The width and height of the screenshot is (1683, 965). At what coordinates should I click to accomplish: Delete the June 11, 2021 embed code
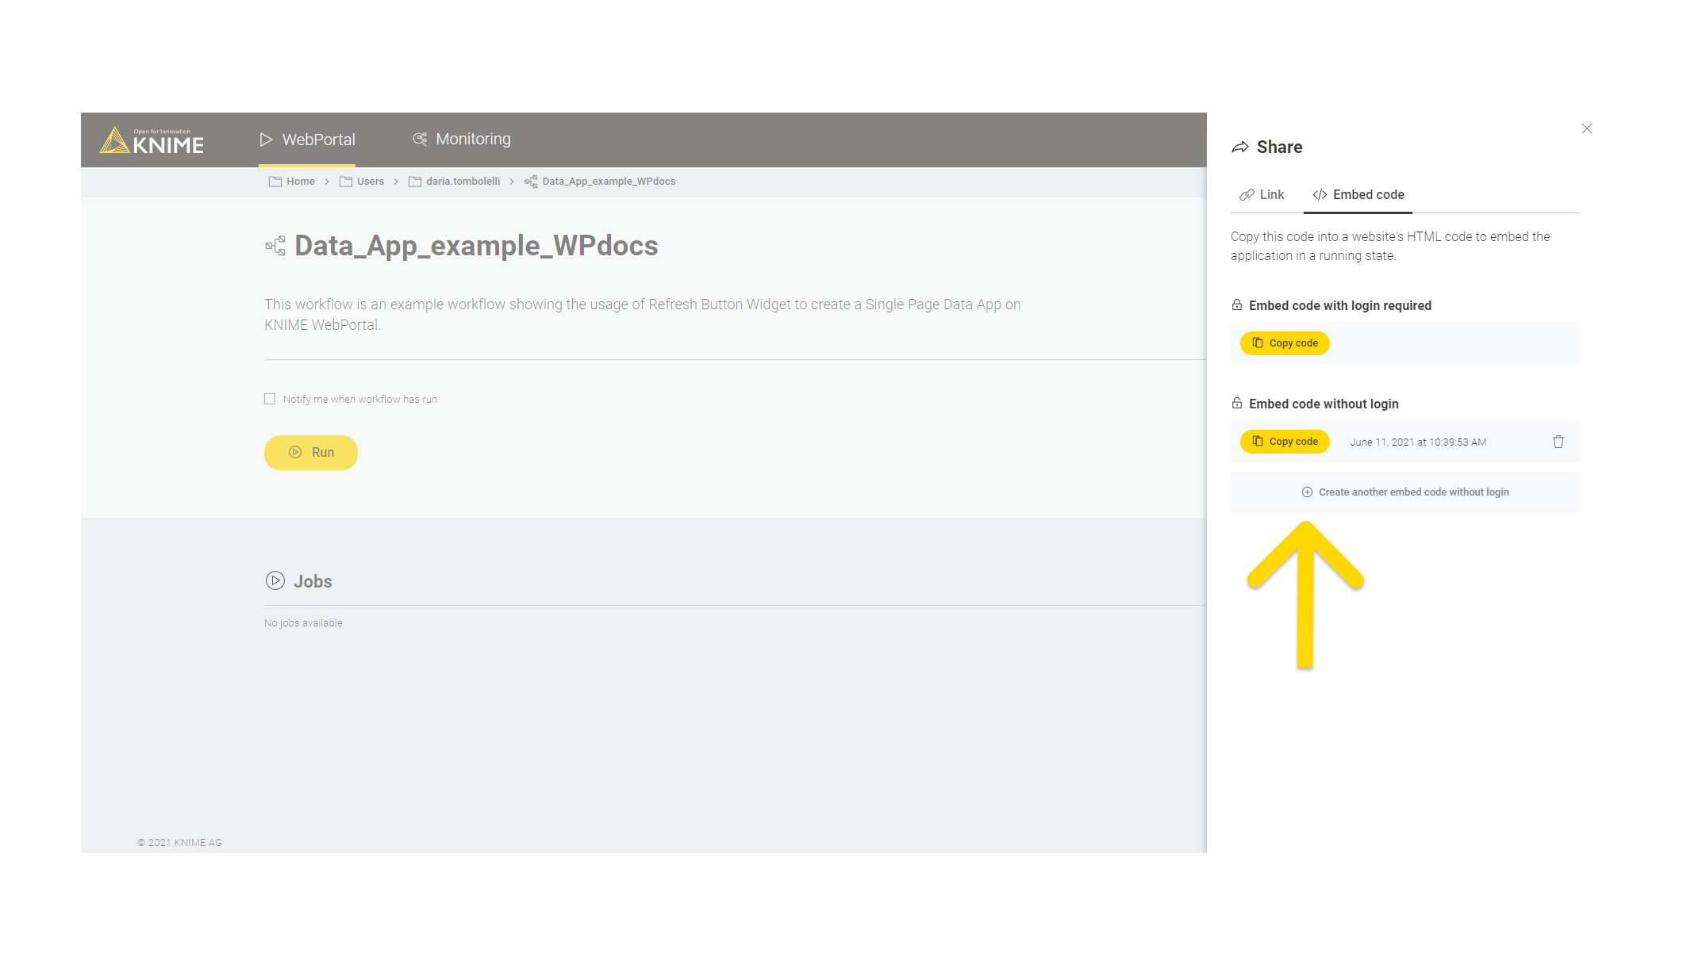pos(1558,442)
